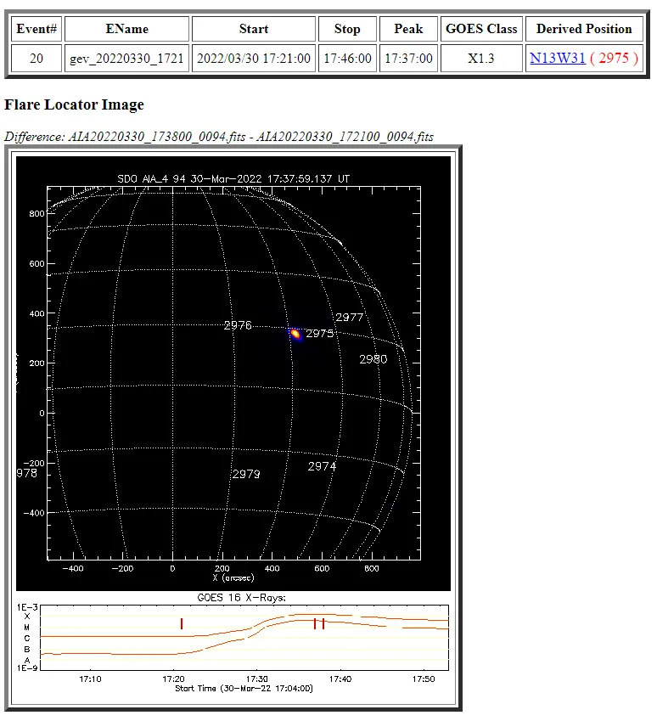This screenshot has width=657, height=721.
Task: Click the 2022/03/30 17:21:00 start cell
Action: point(253,59)
